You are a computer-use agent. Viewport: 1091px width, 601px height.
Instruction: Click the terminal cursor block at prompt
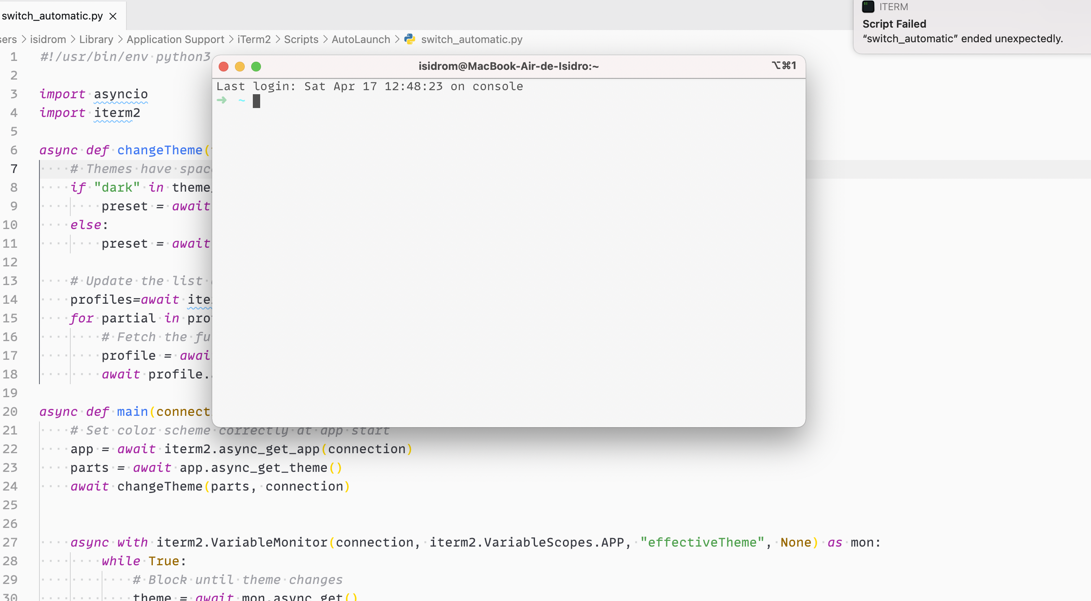click(x=256, y=101)
